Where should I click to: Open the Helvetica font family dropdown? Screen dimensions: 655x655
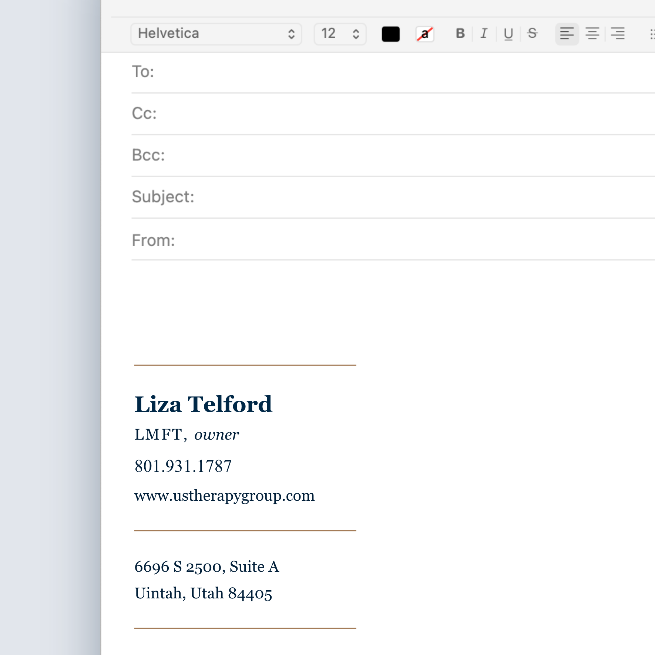tap(216, 34)
